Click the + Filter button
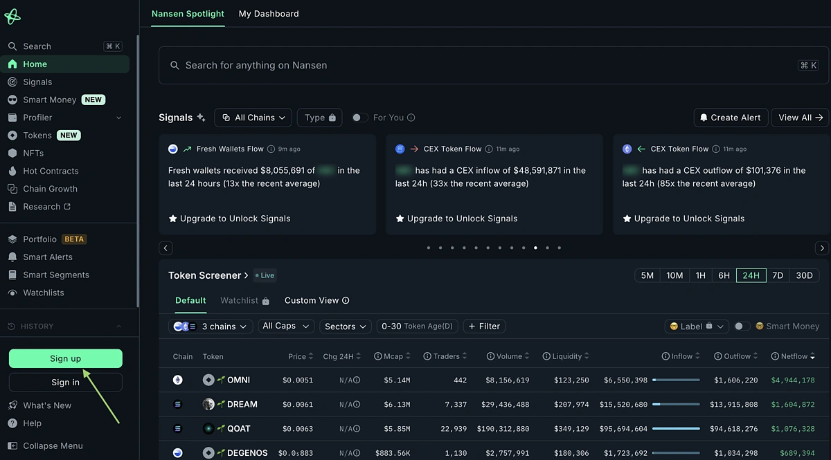This screenshot has height=460, width=831. [x=485, y=326]
